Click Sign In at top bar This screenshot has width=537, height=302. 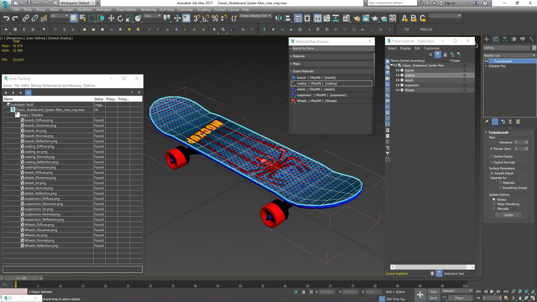450,3
